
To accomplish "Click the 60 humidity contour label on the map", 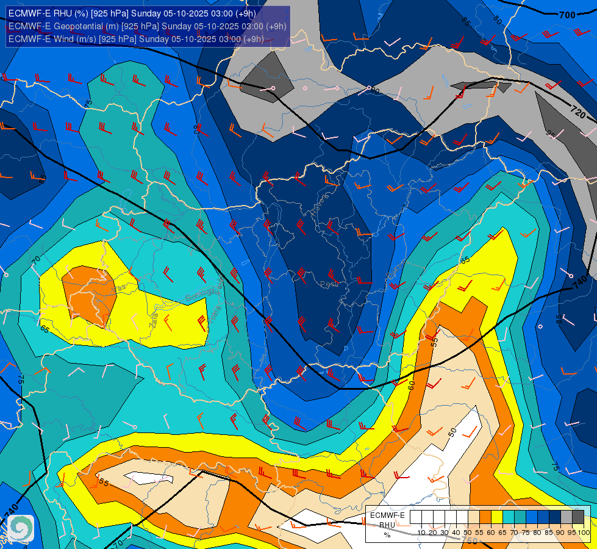I will point(412,386).
